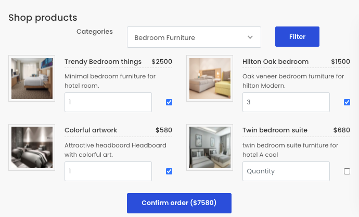Image resolution: width=359 pixels, height=217 pixels.
Task: Click the Twin bedroom suite Quantity field
Action: click(286, 171)
